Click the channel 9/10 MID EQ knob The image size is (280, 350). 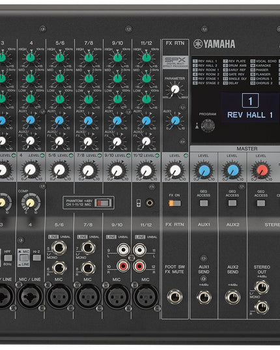pos(117,78)
